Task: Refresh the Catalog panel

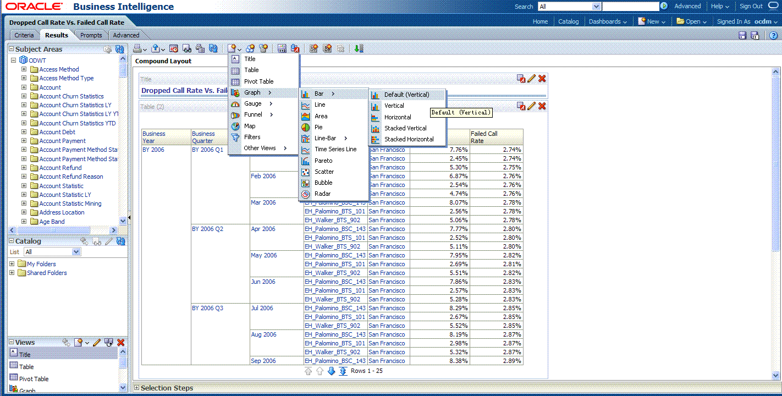Action: pyautogui.click(x=121, y=241)
